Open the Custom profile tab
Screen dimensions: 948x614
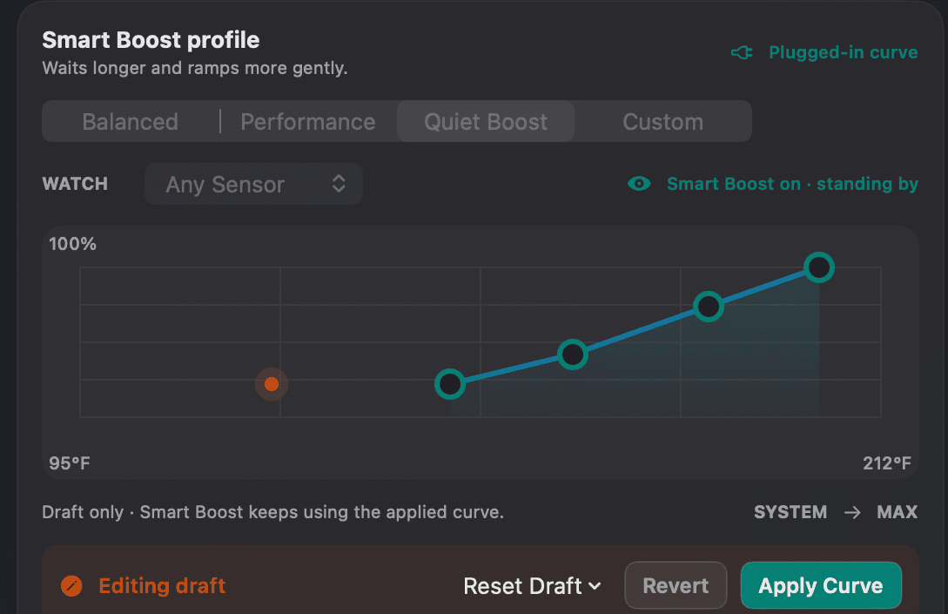(662, 122)
